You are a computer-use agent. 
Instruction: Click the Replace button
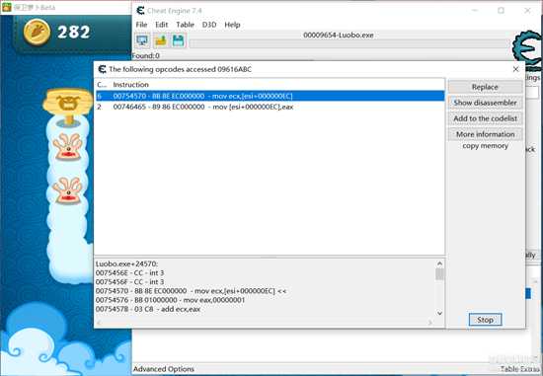point(485,87)
